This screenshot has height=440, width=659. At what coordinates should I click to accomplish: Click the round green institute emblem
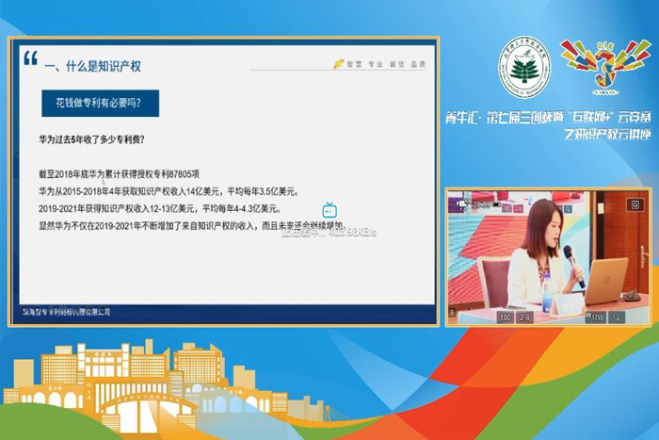[524, 67]
